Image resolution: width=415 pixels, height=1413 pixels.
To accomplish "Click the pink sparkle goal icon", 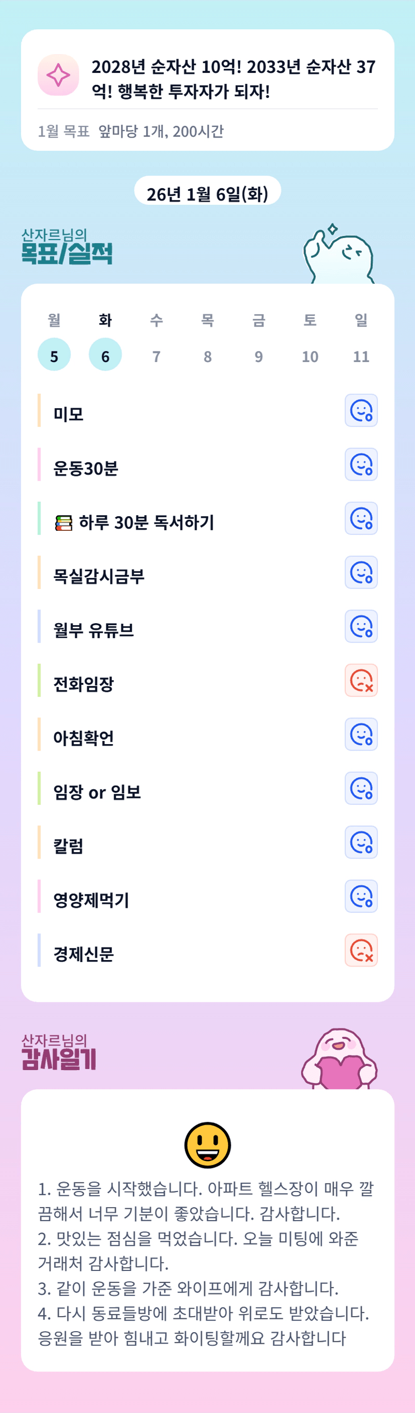I will click(58, 75).
